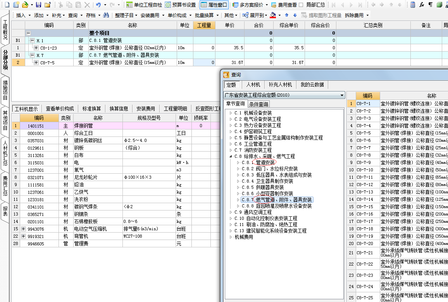Image resolution: width=448 pixels, height=302 pixels.
Task: Open the 广东省安装工程综合定额 dropdown
Action: 342,95
